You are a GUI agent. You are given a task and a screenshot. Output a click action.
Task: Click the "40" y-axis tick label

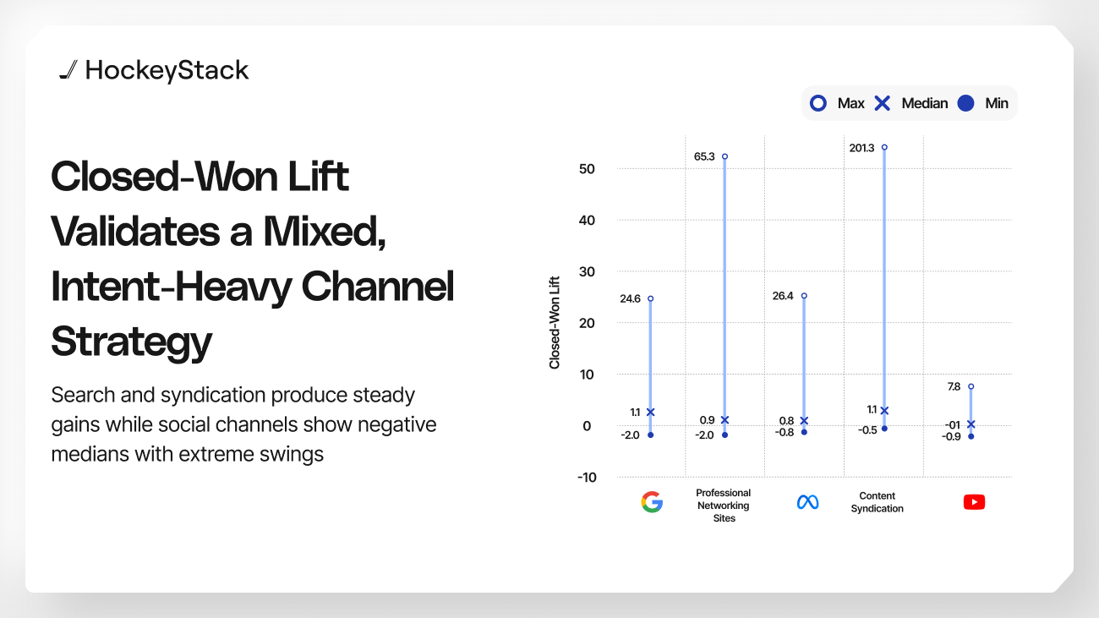click(588, 221)
